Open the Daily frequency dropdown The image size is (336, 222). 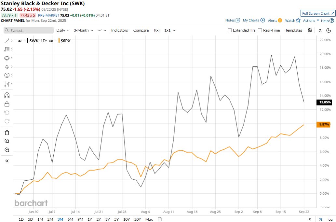[63, 30]
